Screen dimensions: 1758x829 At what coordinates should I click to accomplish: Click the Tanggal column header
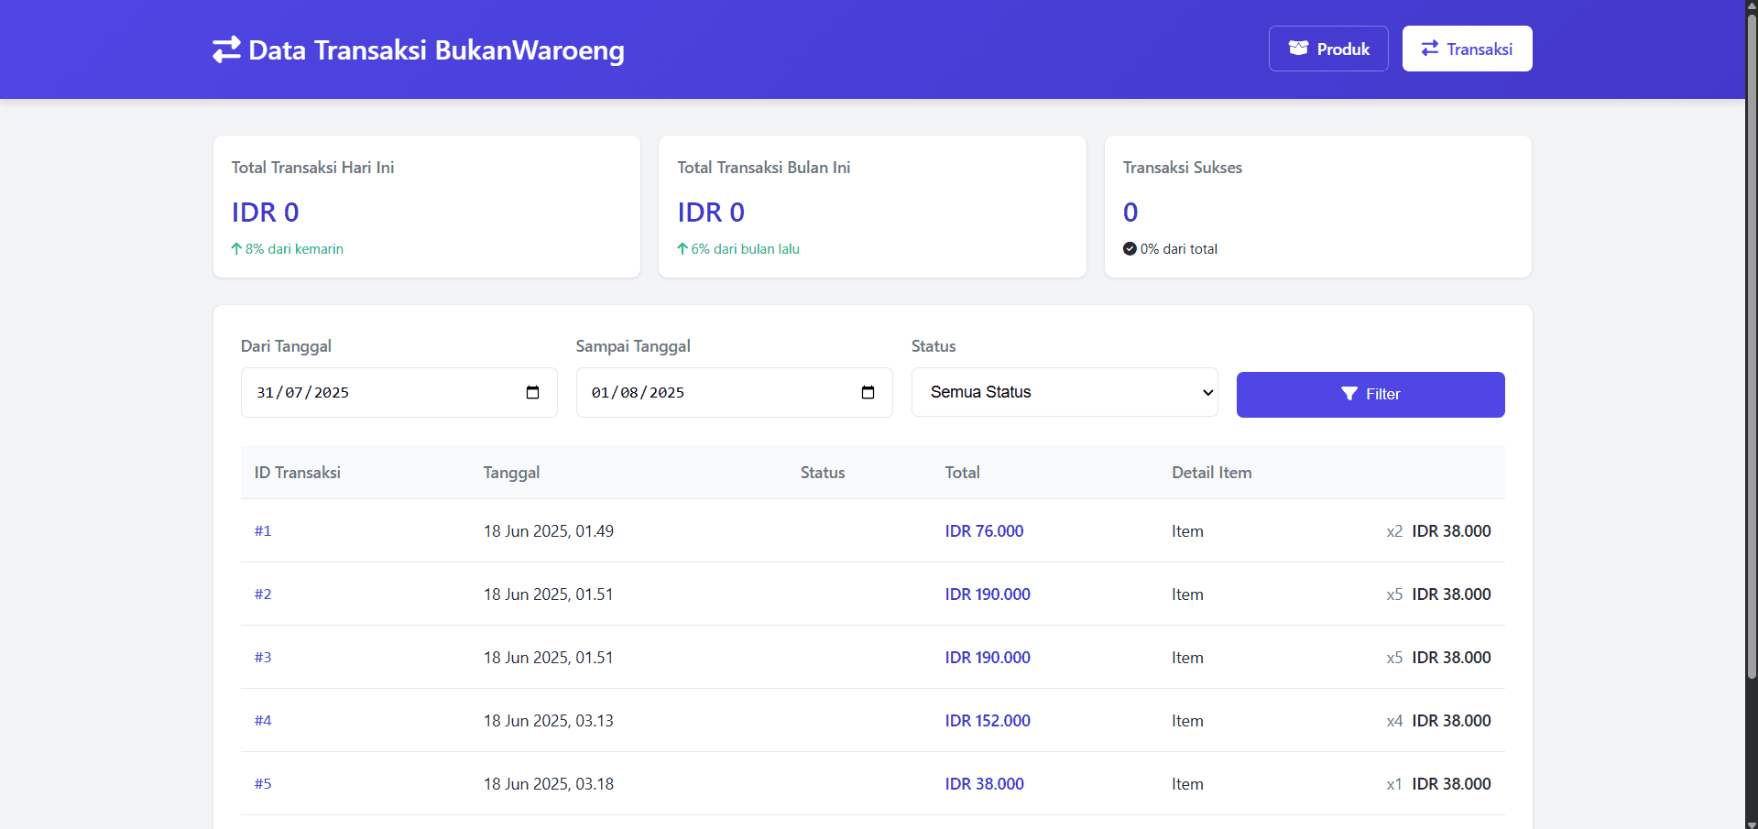pyautogui.click(x=511, y=473)
